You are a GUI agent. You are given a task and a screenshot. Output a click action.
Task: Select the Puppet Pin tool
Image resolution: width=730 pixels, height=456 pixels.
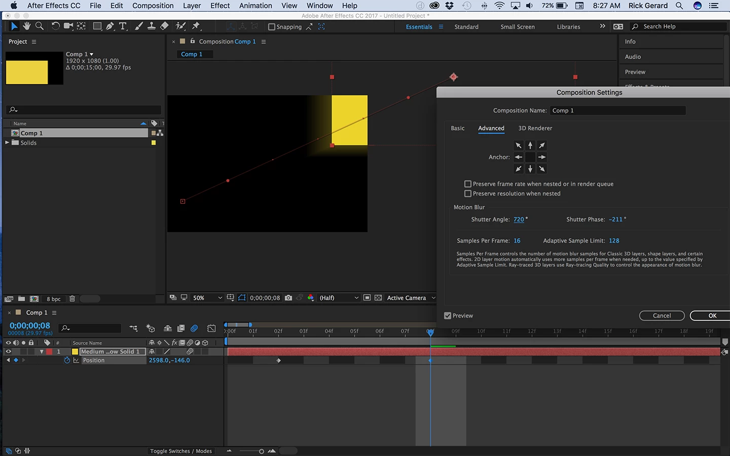pos(196,26)
